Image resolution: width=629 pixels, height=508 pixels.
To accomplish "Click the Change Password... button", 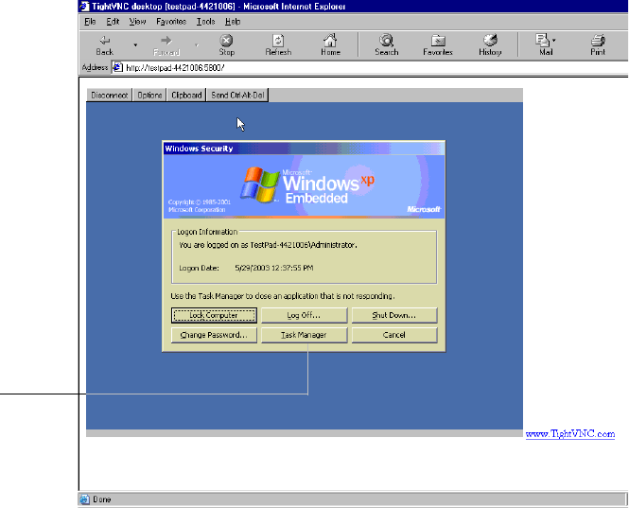I will (x=214, y=335).
